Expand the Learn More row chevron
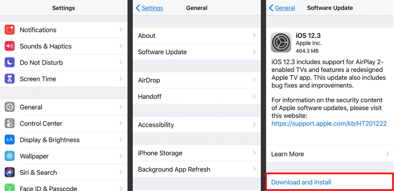The height and width of the screenshot is (191, 394). coord(388,154)
